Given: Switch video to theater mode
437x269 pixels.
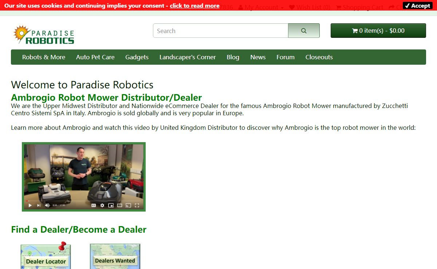Looking at the screenshot, I should pyautogui.click(x=119, y=205).
